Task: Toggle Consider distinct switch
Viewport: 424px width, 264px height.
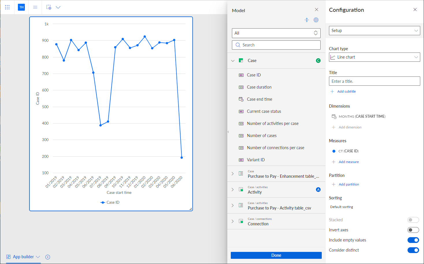Action: [413, 250]
